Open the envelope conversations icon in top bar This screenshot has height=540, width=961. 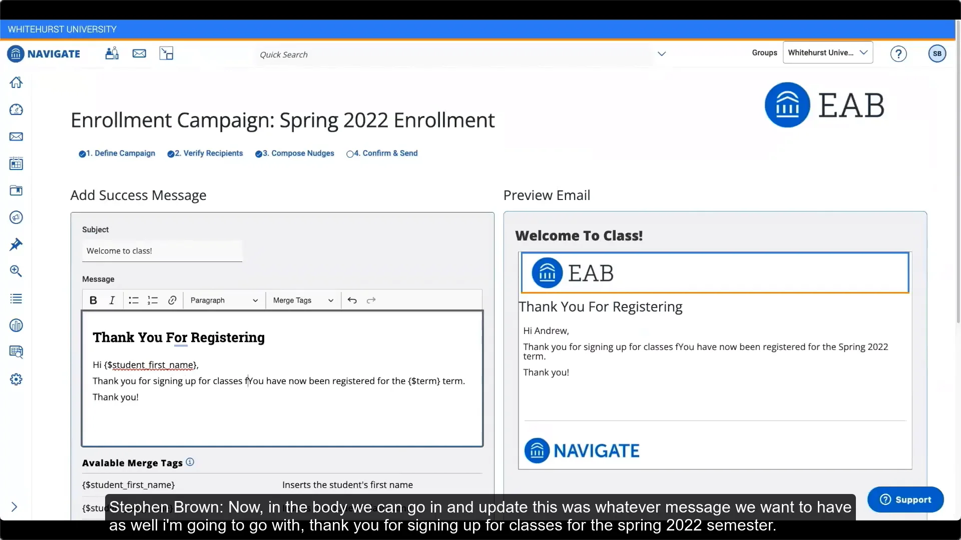coord(139,53)
